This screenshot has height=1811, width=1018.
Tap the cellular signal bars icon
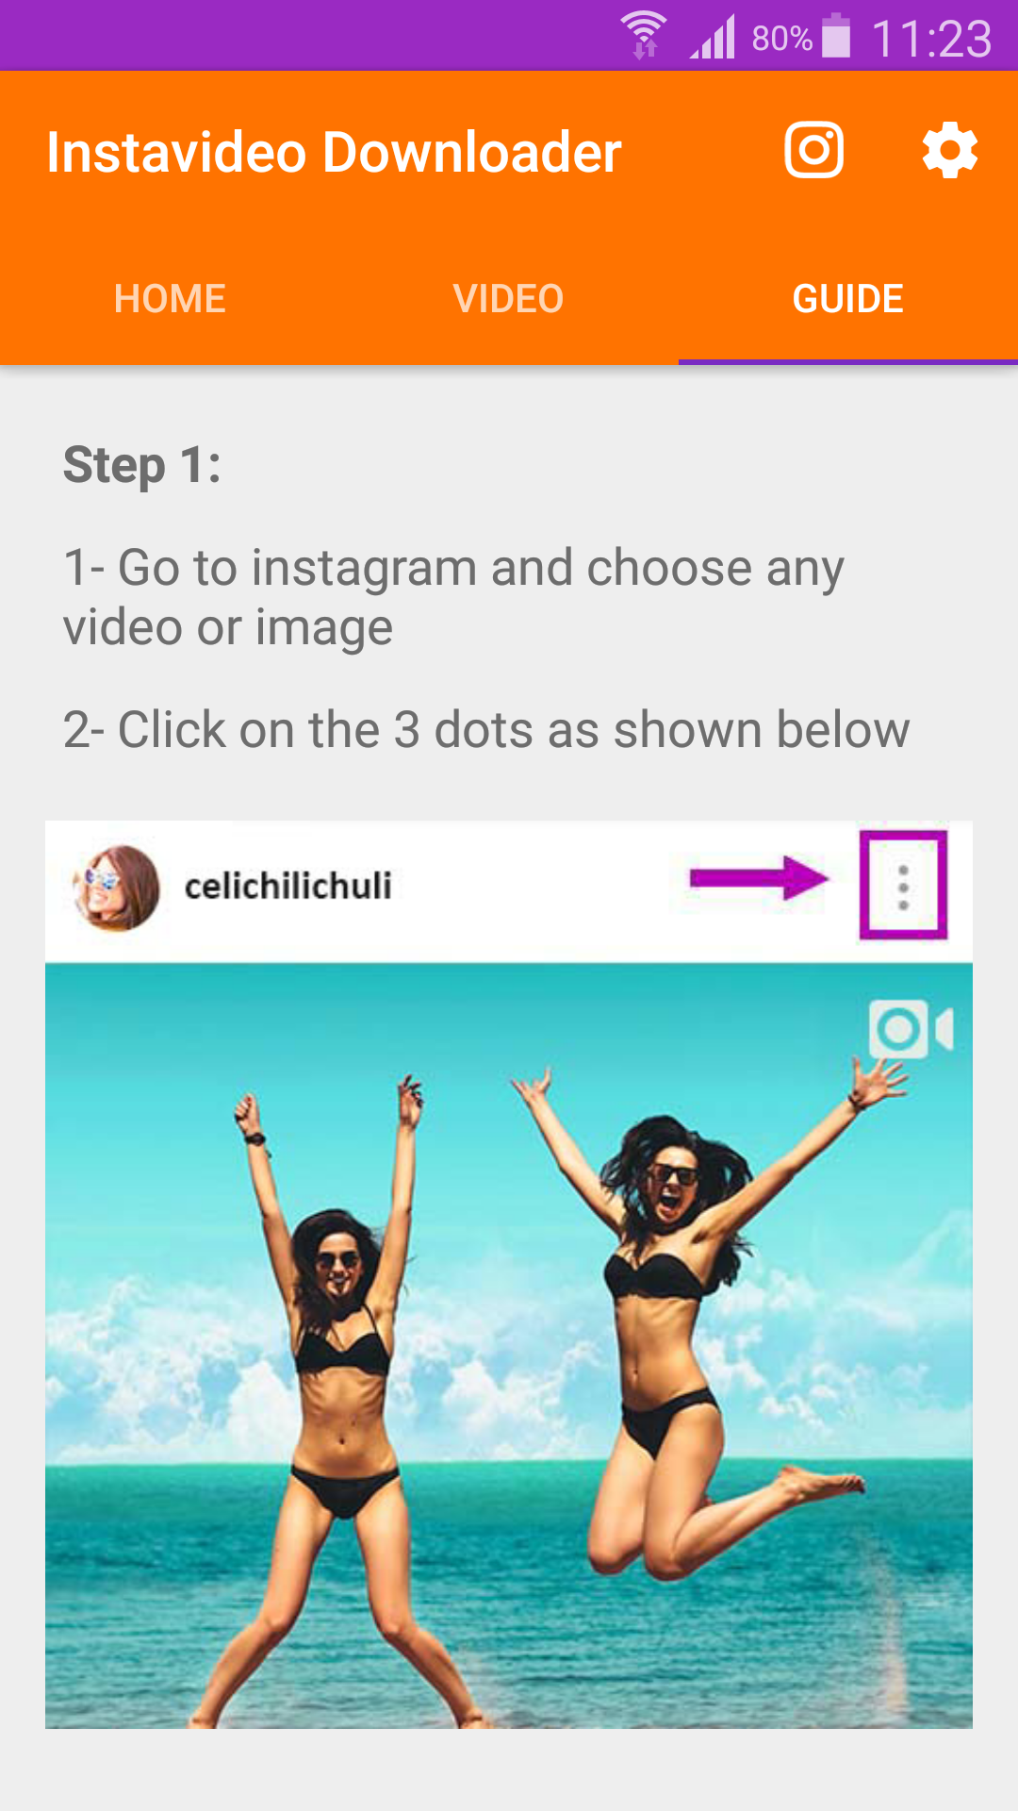pos(713,37)
